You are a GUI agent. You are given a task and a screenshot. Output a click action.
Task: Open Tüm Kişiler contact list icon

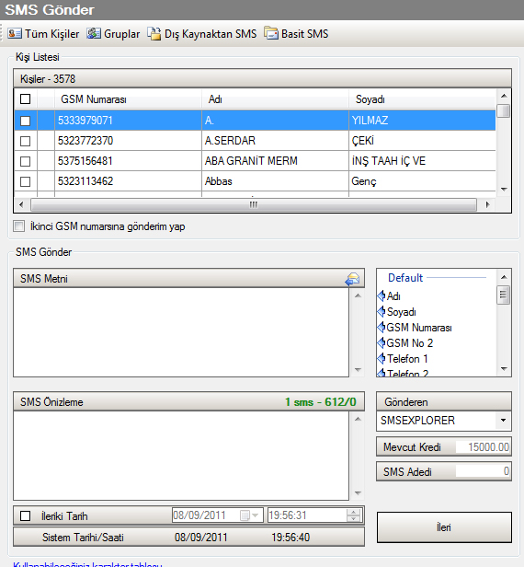15,34
